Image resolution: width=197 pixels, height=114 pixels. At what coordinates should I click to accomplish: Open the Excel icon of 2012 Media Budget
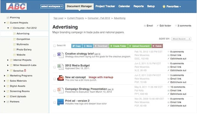(60, 67)
